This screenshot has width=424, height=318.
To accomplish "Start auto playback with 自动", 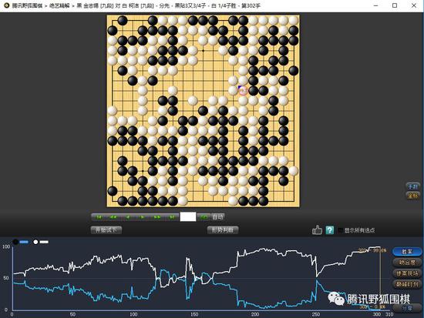I will (218, 217).
